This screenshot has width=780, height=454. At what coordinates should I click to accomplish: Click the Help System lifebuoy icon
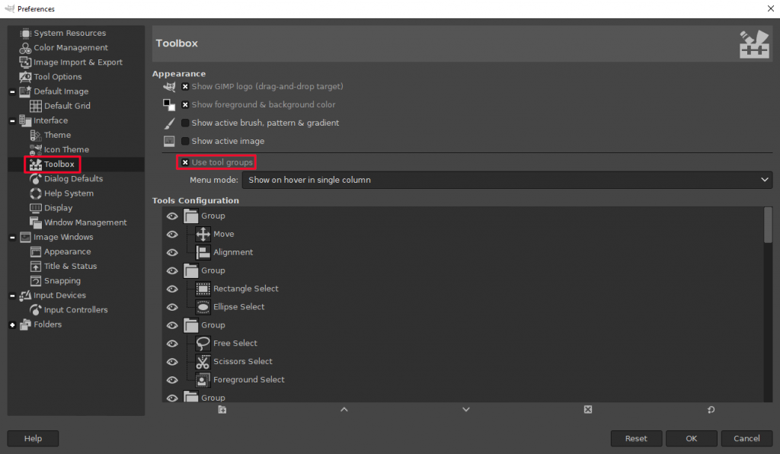[x=36, y=193]
